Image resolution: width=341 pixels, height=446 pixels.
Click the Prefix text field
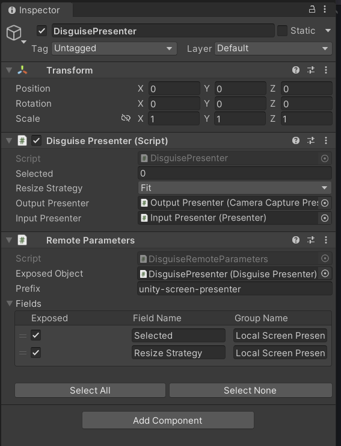point(235,289)
